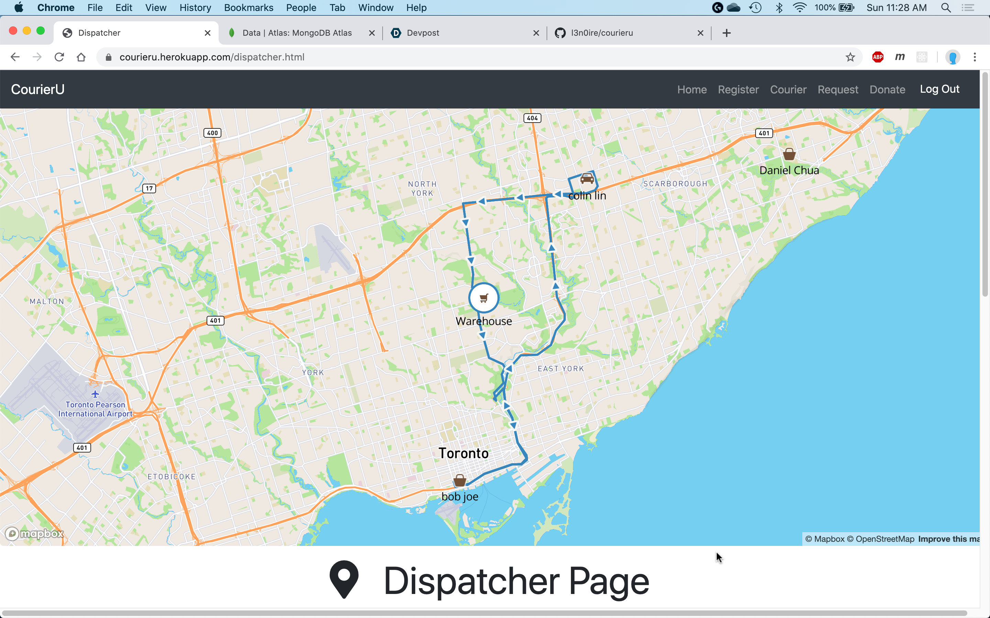Switch to MongoDB Atlas tab

coord(297,33)
